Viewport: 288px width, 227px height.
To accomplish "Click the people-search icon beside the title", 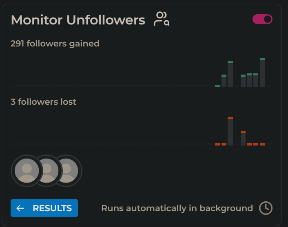I will point(161,19).
